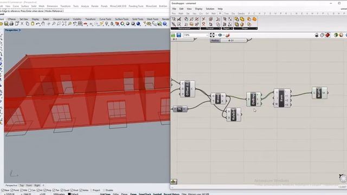Click Grasshopper's Zoom Extents target icon
The height and width of the screenshot is (195, 347).
point(212,35)
